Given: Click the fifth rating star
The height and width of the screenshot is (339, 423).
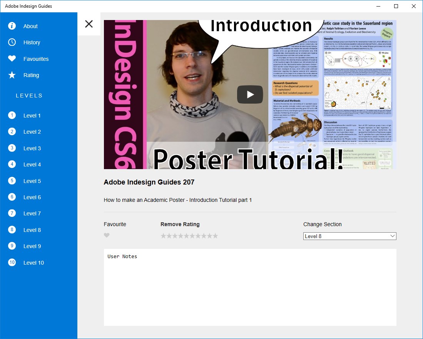Looking at the screenshot, I should tap(186, 236).
